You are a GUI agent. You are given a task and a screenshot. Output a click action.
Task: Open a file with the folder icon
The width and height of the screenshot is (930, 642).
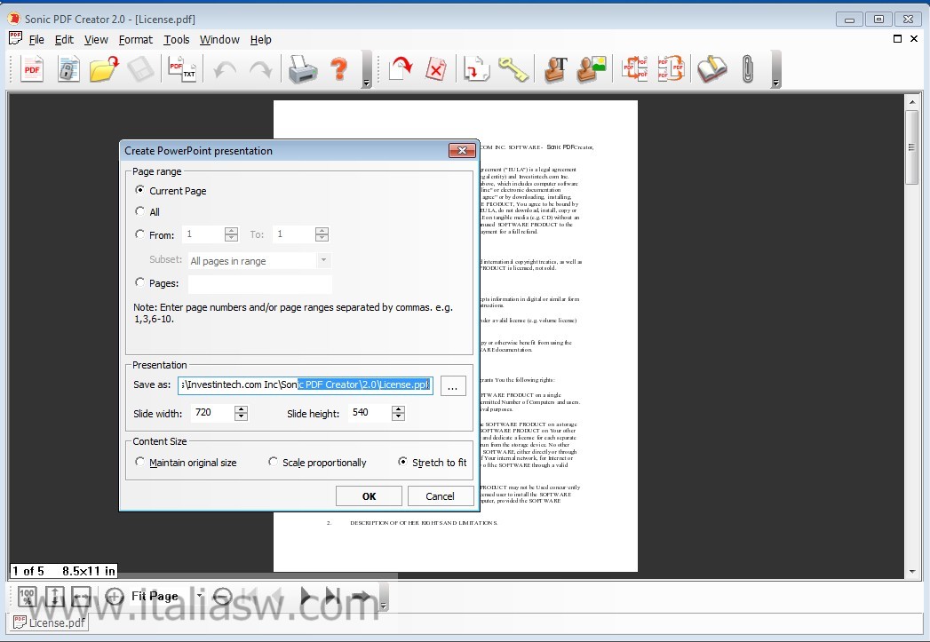pyautogui.click(x=105, y=69)
